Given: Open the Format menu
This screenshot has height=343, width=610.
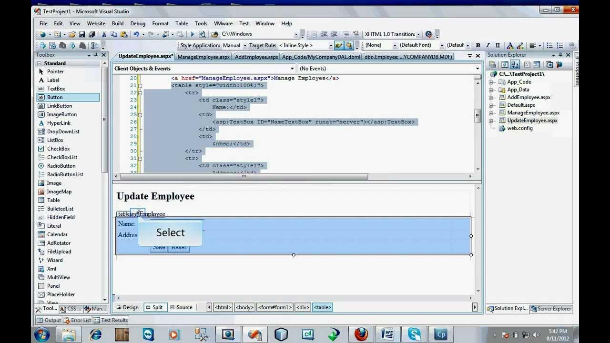Looking at the screenshot, I should point(161,23).
